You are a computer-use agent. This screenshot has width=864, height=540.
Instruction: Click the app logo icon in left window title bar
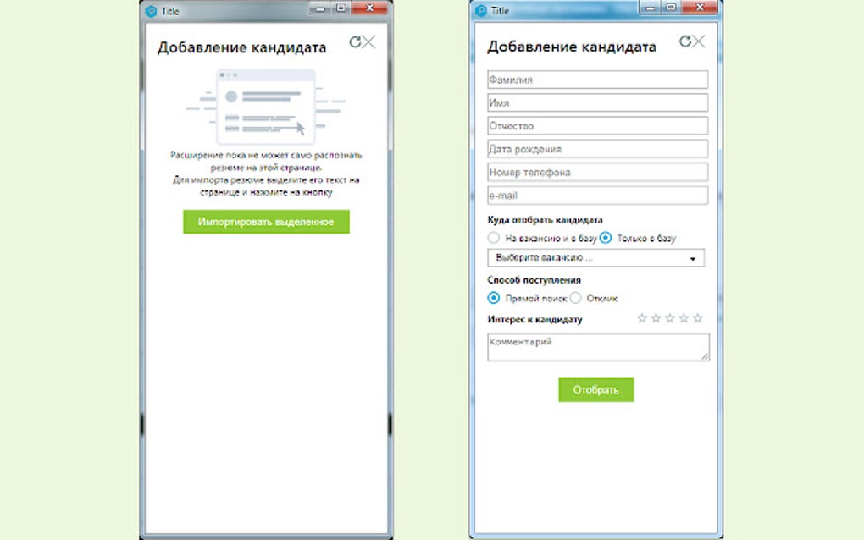pyautogui.click(x=151, y=11)
